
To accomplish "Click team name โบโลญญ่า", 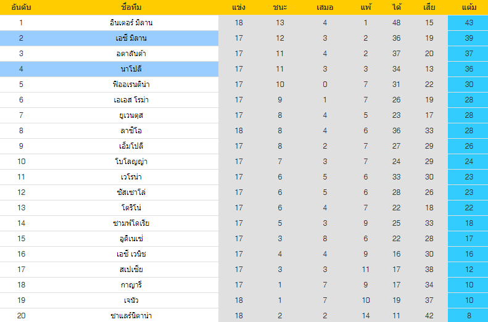I will pos(130,162).
